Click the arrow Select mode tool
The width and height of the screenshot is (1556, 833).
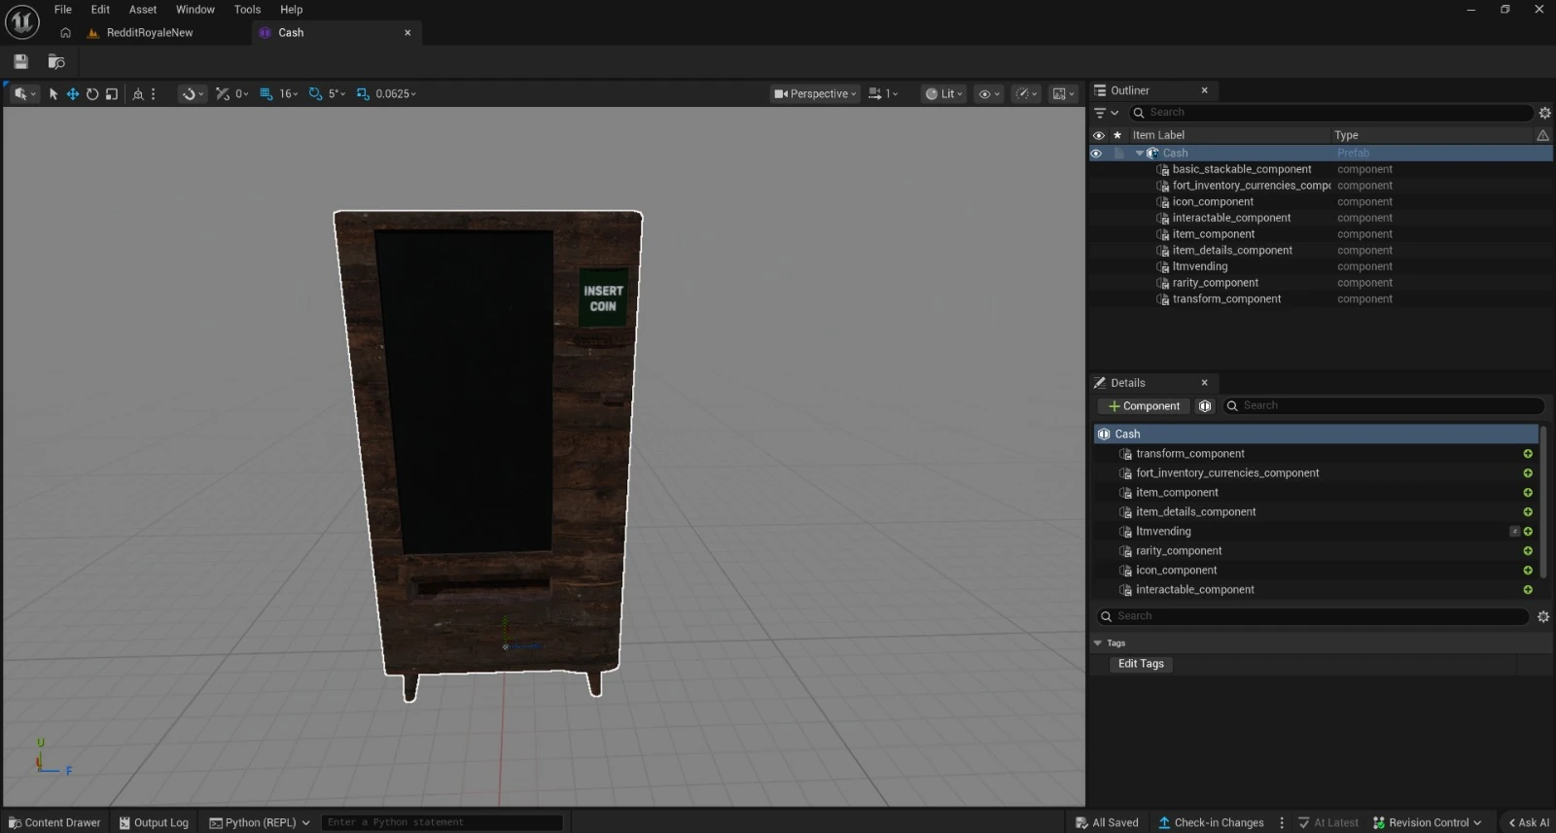[53, 94]
